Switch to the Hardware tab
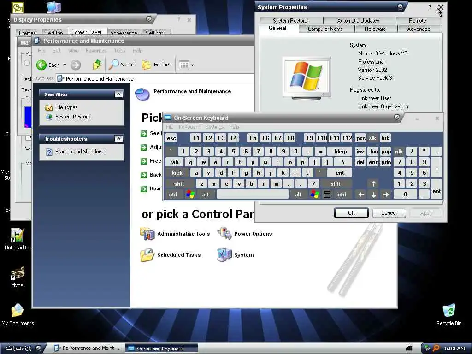 375,29
